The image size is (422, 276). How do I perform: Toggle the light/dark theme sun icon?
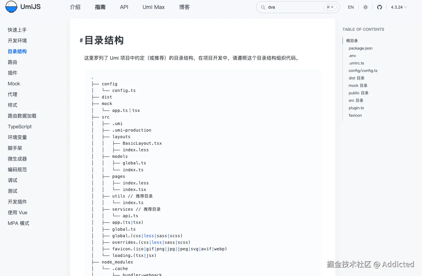point(365,7)
